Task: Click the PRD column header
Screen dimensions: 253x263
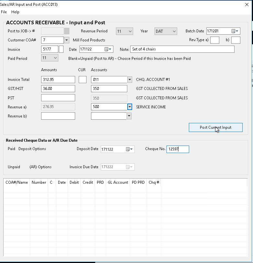Action: (100, 182)
